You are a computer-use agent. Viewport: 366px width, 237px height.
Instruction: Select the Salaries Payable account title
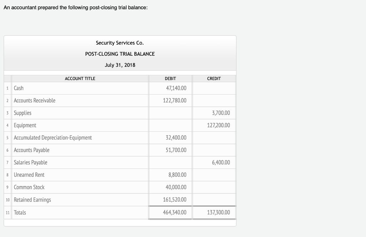click(30, 162)
